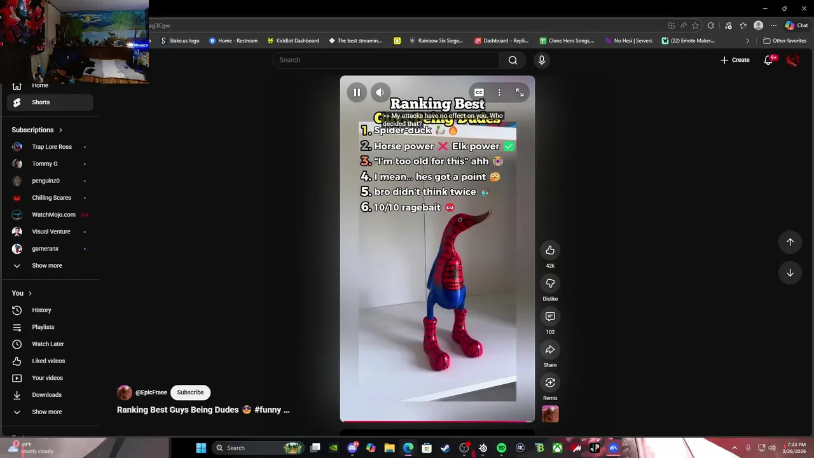Screen dimensions: 814x458
Task: Expand the You section chevron
Action: click(x=30, y=293)
